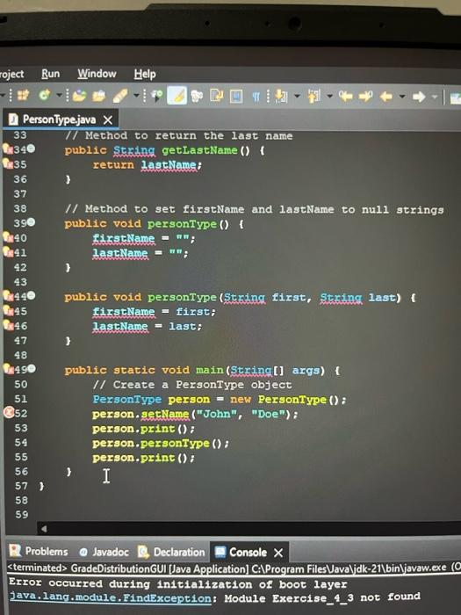
Task: Click the underlined setName call on line 52
Action: pyautogui.click(x=165, y=414)
